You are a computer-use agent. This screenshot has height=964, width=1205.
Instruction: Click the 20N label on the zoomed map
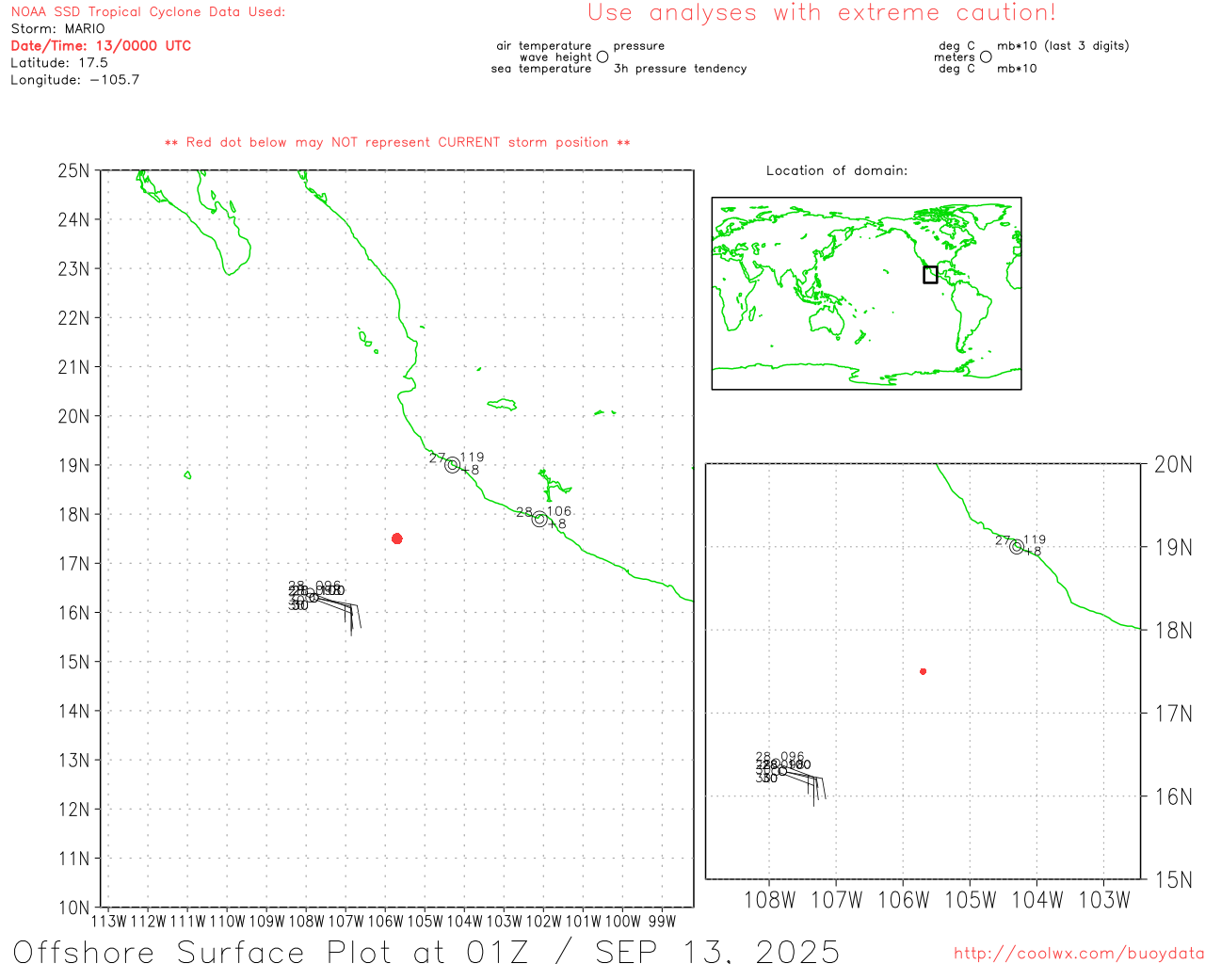click(1173, 464)
